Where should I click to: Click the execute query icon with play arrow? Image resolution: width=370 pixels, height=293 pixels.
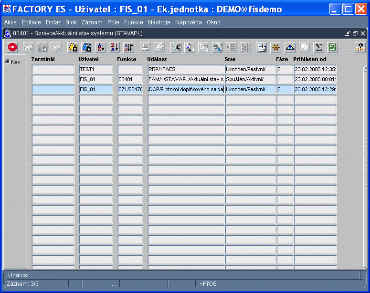(87, 47)
